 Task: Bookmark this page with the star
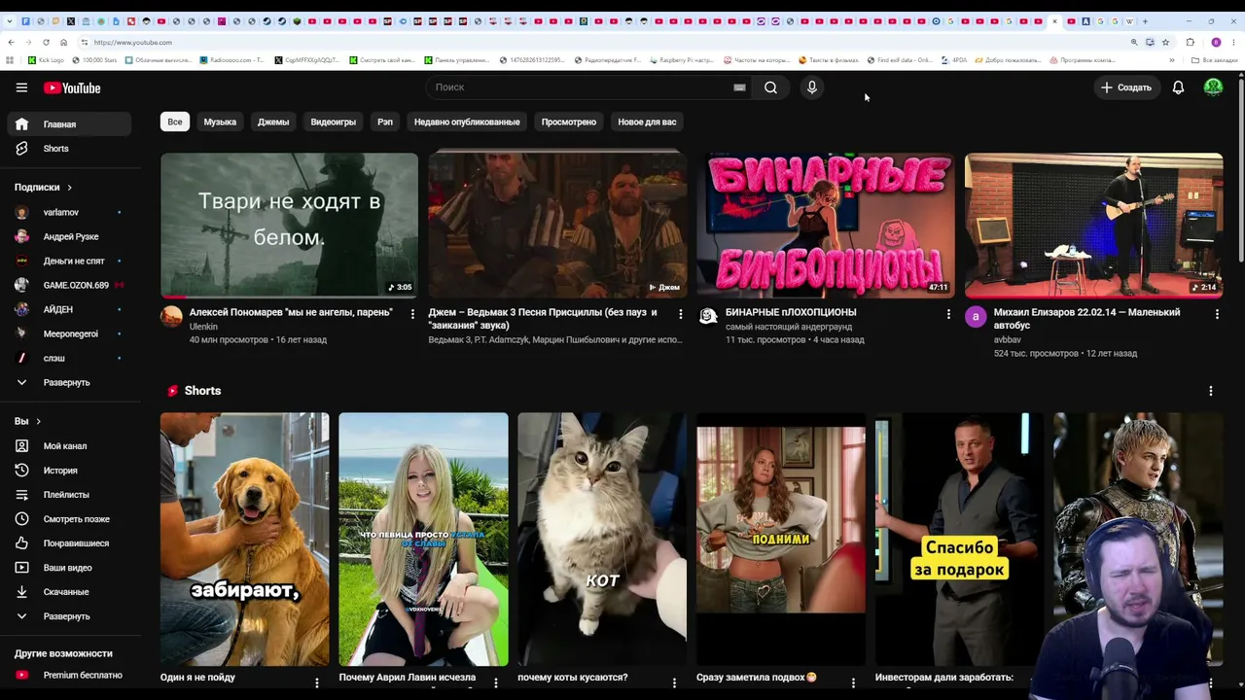pos(1165,43)
